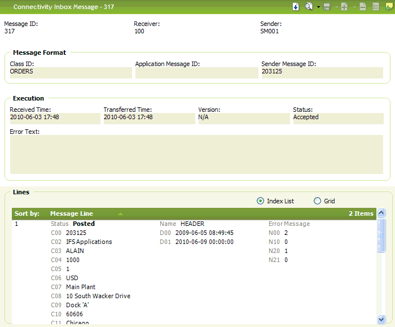Click the Lines list scroll up arrow
Viewport: 395px width, 327px height.
click(381, 213)
